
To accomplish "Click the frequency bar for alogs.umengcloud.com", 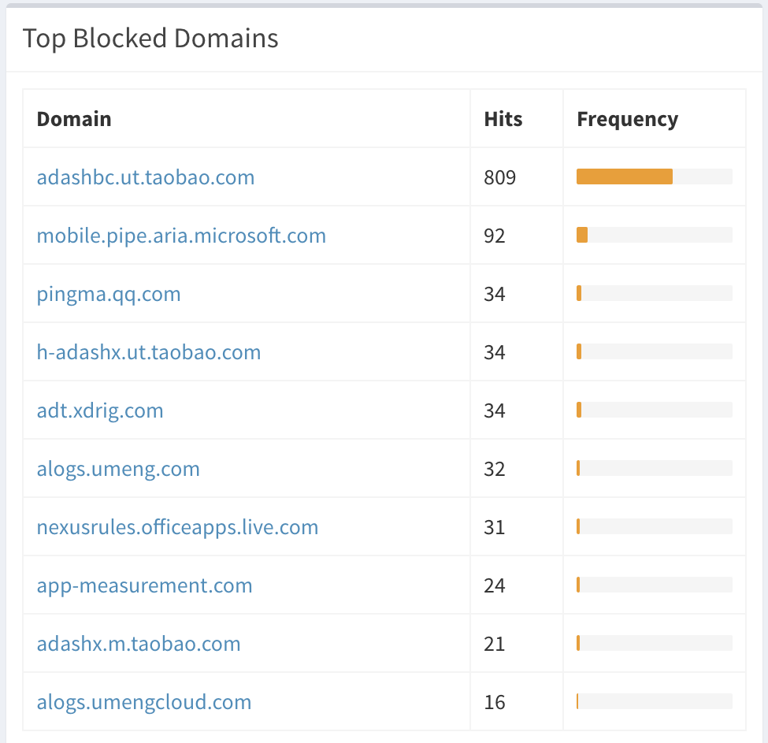I will pos(654,701).
